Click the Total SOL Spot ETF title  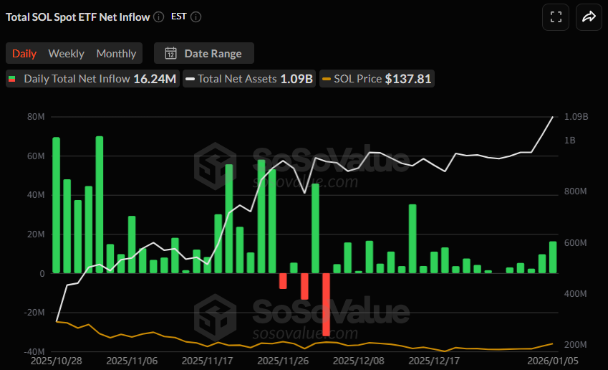pos(78,16)
